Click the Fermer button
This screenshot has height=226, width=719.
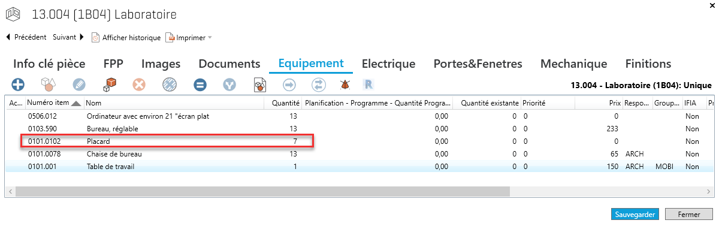pyautogui.click(x=689, y=214)
